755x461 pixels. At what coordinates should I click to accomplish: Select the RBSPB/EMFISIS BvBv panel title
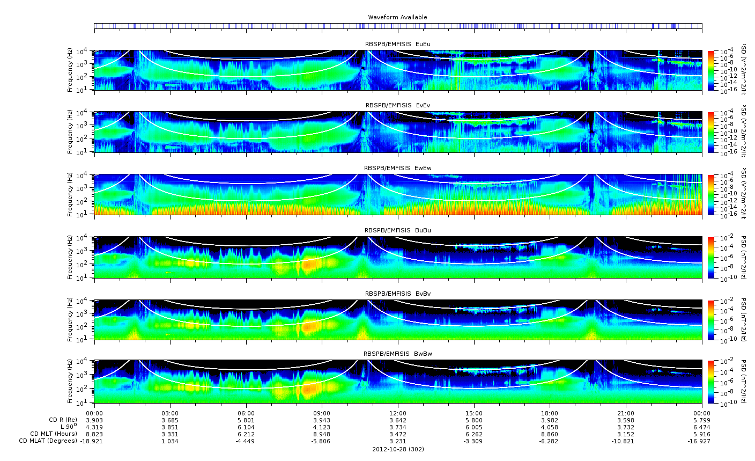[x=397, y=294]
